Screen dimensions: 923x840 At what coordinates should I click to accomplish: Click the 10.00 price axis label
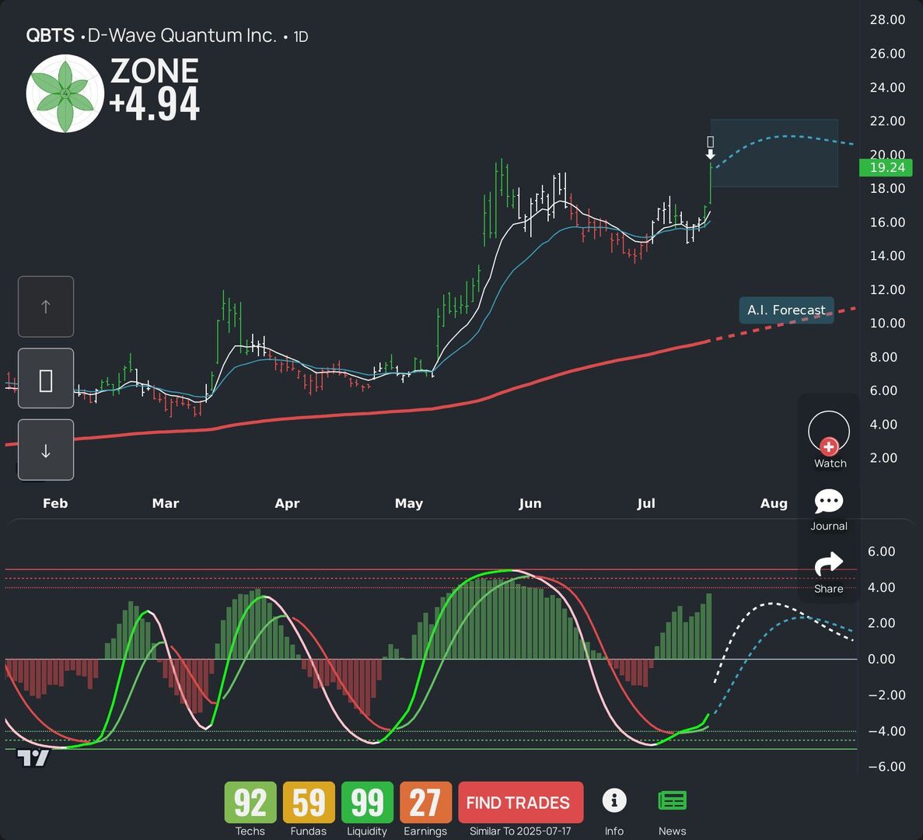pyautogui.click(x=887, y=323)
